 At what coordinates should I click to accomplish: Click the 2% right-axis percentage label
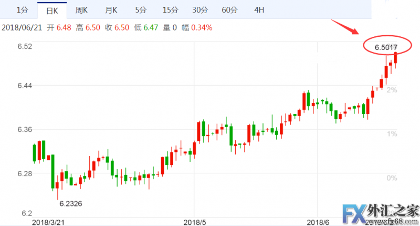click(391, 90)
